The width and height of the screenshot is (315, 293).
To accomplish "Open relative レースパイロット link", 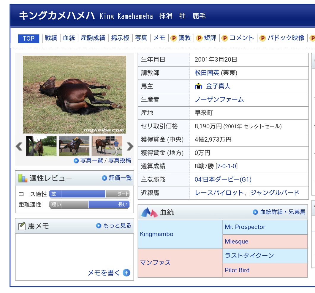I will click(x=219, y=193).
